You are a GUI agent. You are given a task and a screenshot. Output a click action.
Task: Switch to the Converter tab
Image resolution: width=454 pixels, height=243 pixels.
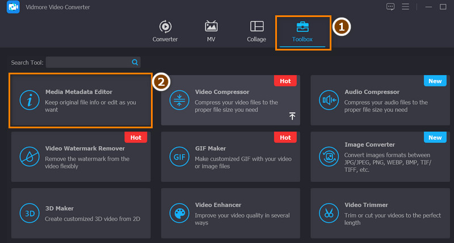(165, 31)
